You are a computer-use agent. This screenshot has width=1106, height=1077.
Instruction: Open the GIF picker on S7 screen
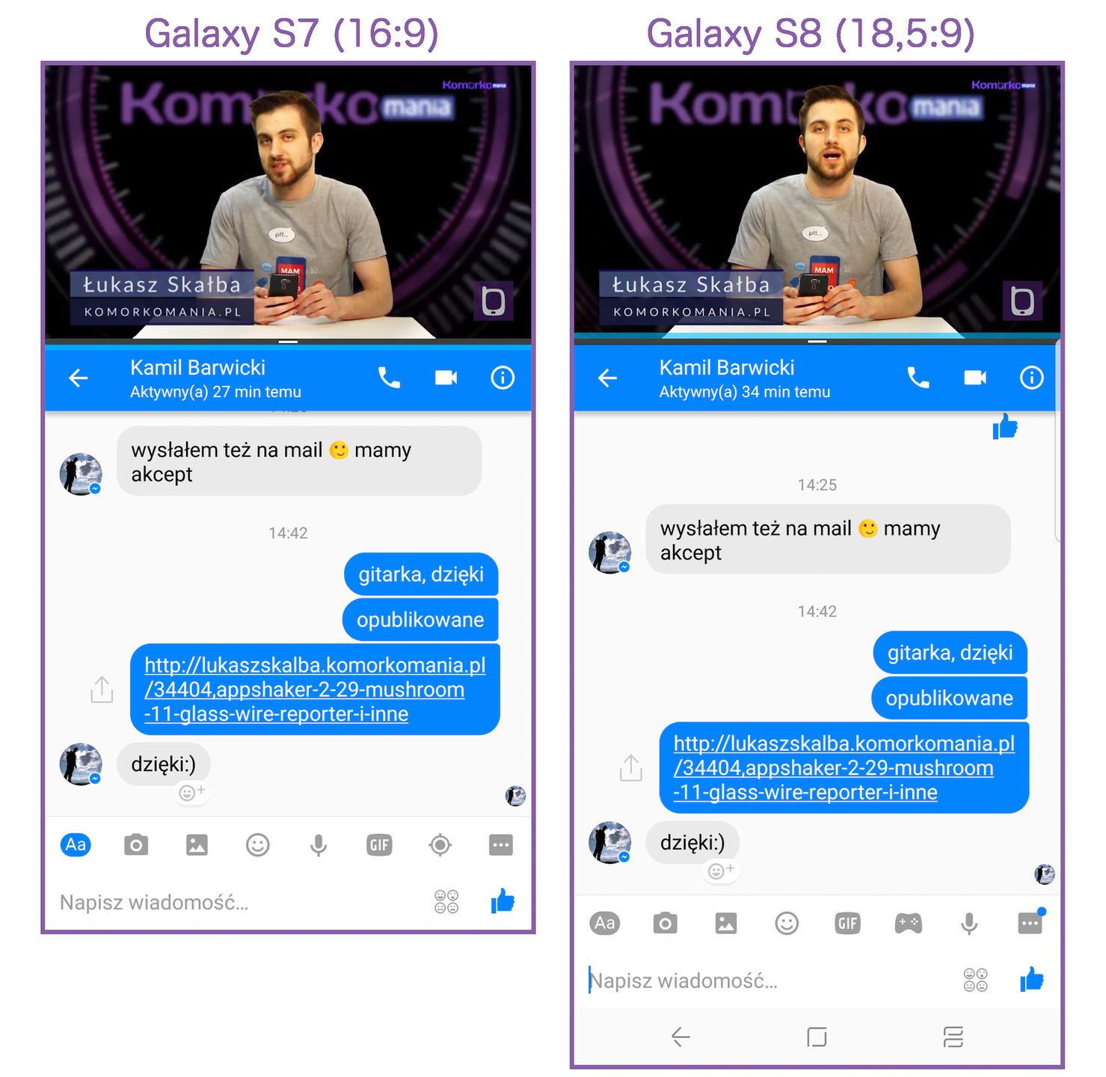pyautogui.click(x=379, y=845)
